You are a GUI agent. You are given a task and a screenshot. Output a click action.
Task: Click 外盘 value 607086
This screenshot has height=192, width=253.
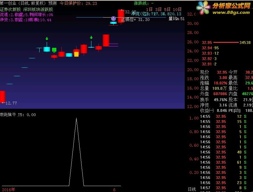(x=220, y=94)
